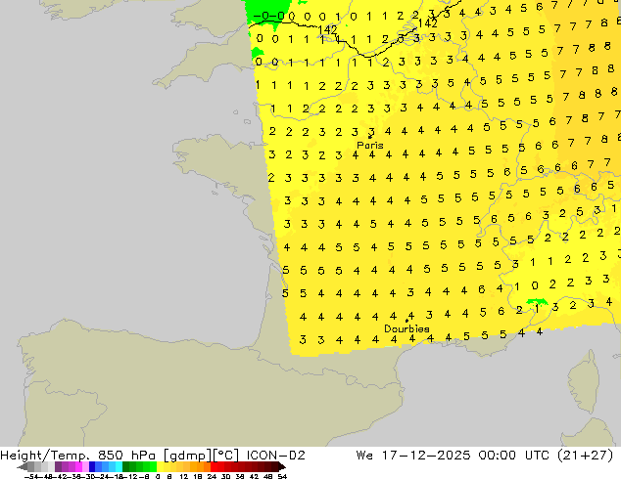Click the '00:00' time text
Screen dimensions: 621x479
click(497, 456)
